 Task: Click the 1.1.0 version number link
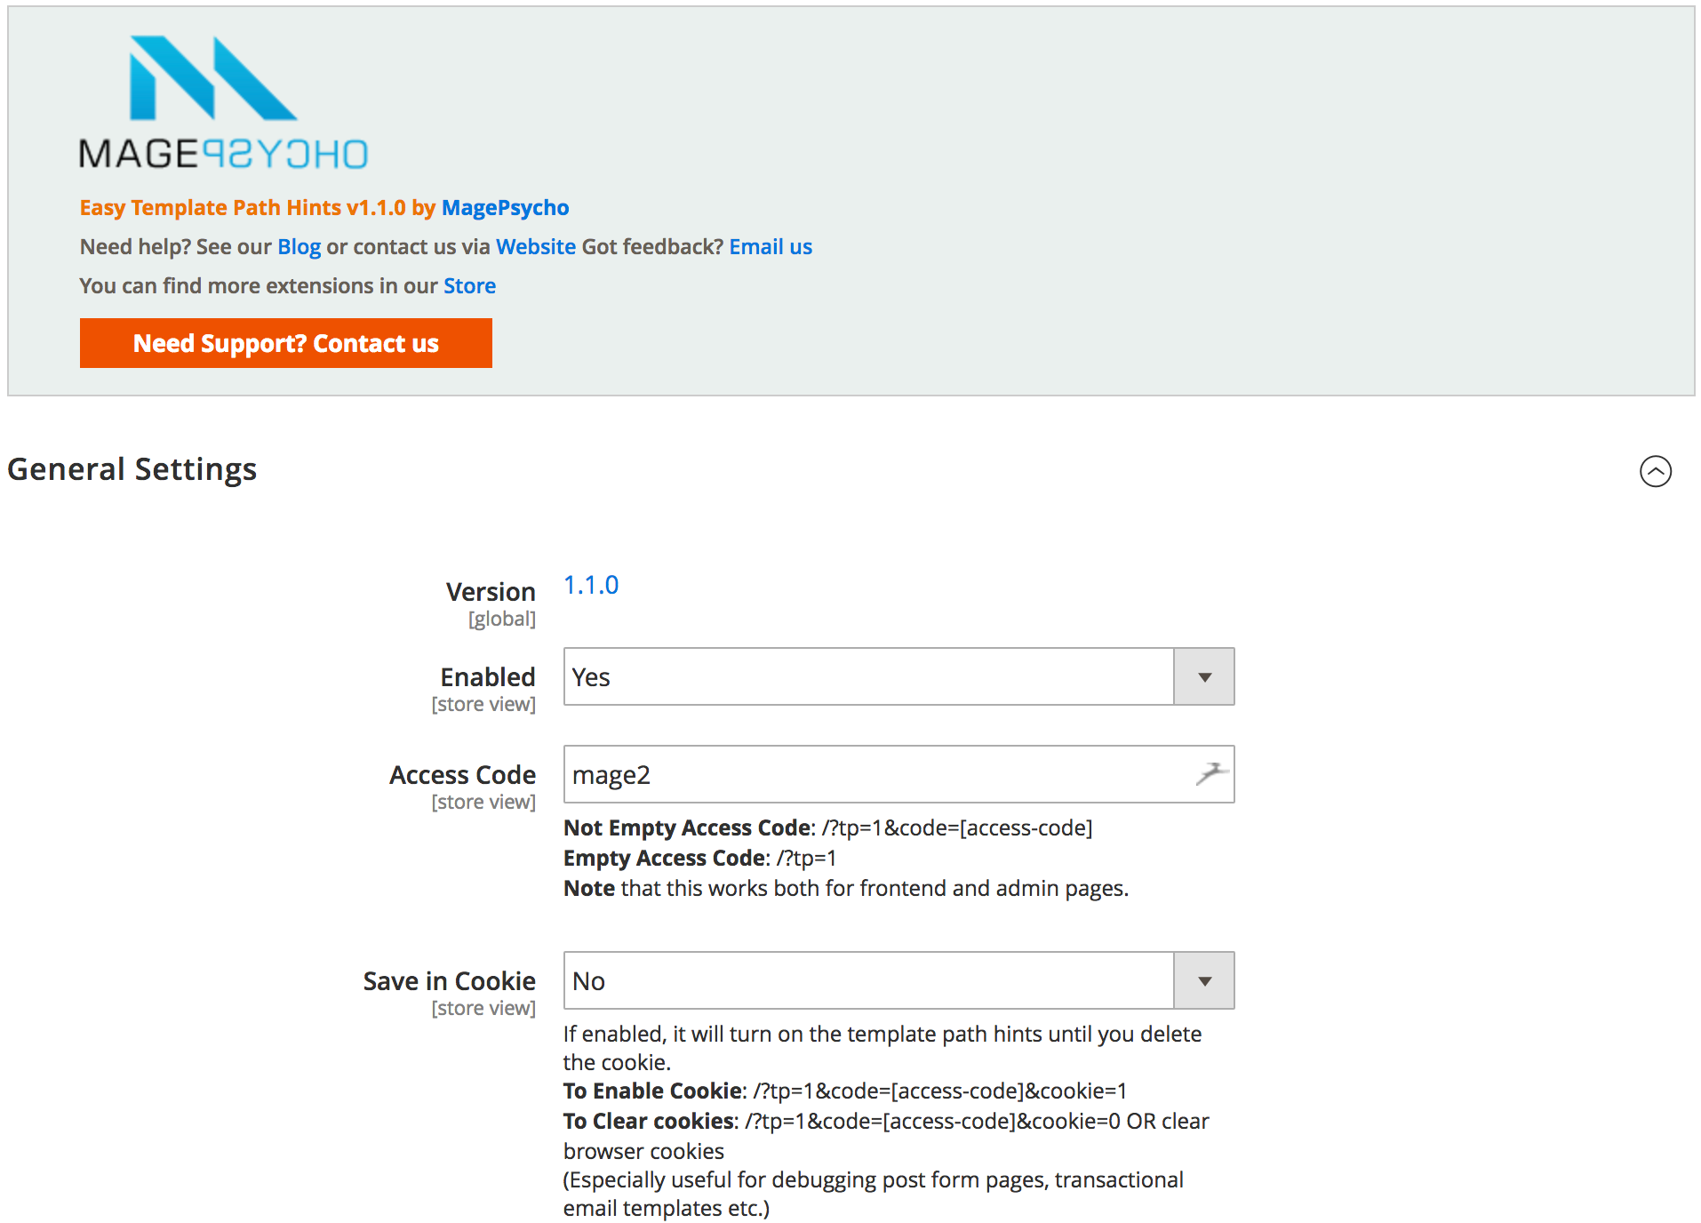591,585
